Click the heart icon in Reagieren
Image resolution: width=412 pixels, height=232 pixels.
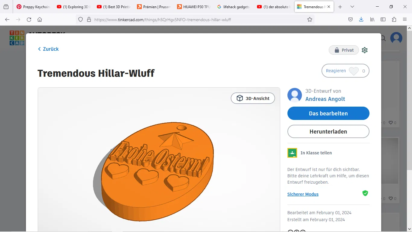(353, 71)
